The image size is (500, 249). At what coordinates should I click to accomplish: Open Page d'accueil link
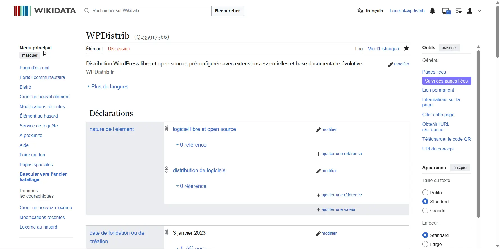pos(34,68)
